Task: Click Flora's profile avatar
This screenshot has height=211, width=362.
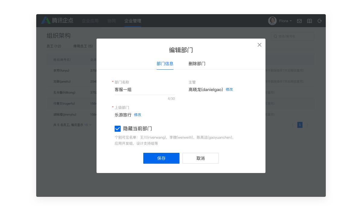Action: [272, 21]
